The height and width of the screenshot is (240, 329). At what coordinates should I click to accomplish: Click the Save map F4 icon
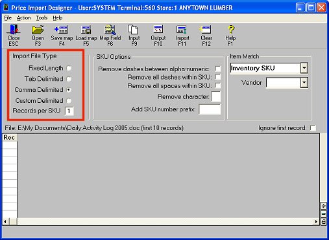tap(62, 30)
